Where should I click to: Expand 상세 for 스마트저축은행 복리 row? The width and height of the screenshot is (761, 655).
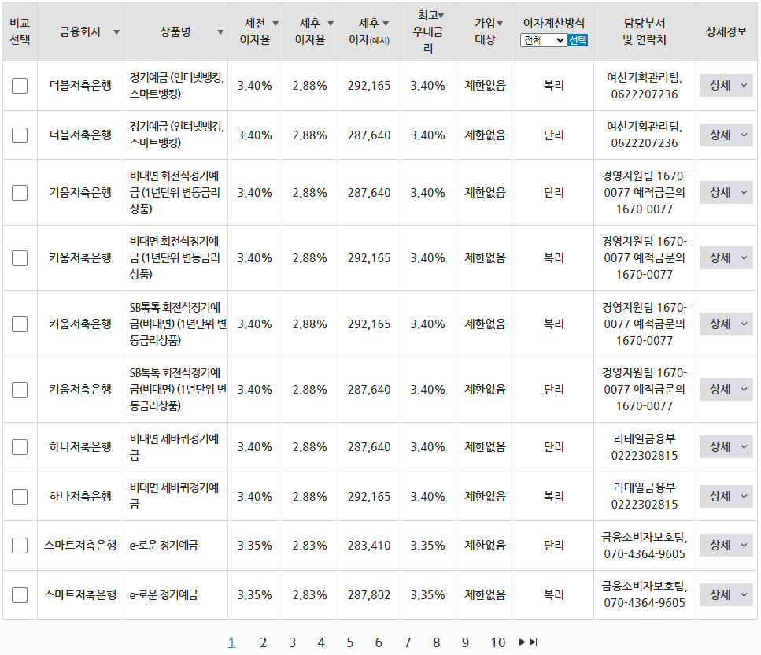point(726,595)
